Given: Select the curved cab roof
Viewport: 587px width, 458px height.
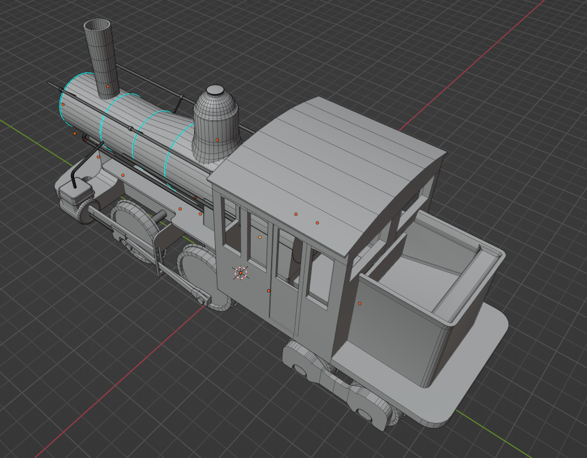Looking at the screenshot, I should tap(327, 176).
